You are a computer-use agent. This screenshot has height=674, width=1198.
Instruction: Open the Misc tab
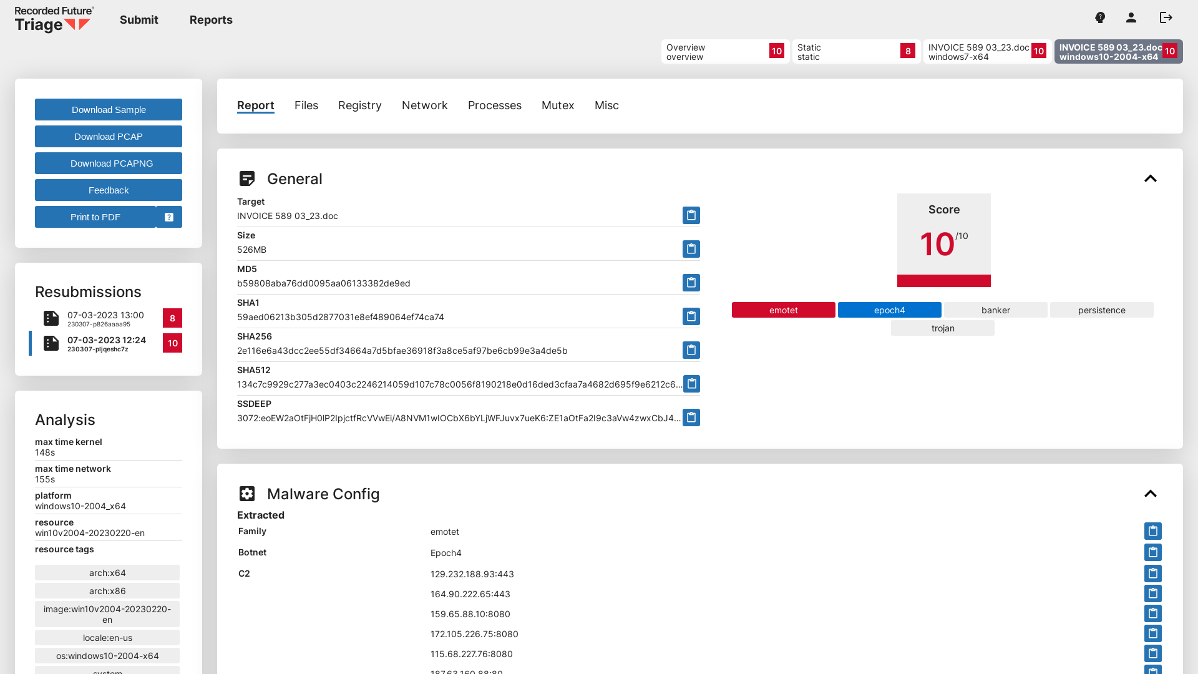coord(606,105)
